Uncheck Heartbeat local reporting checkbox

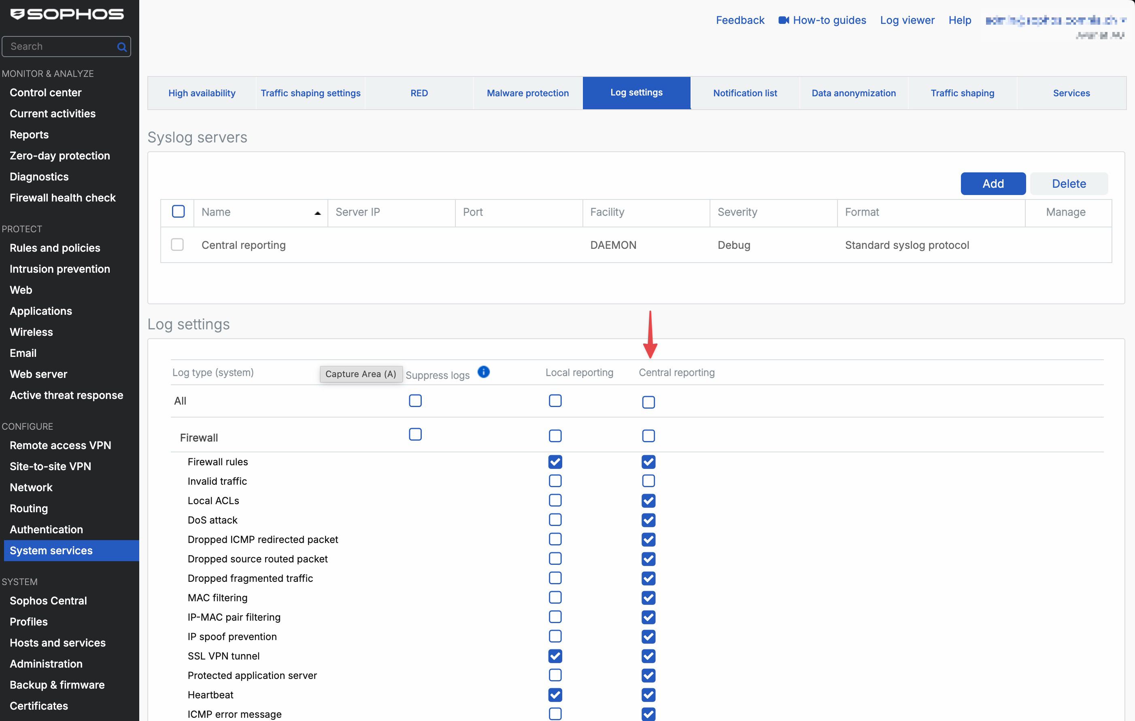(x=555, y=695)
